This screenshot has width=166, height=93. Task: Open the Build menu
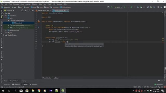coord(40,4)
